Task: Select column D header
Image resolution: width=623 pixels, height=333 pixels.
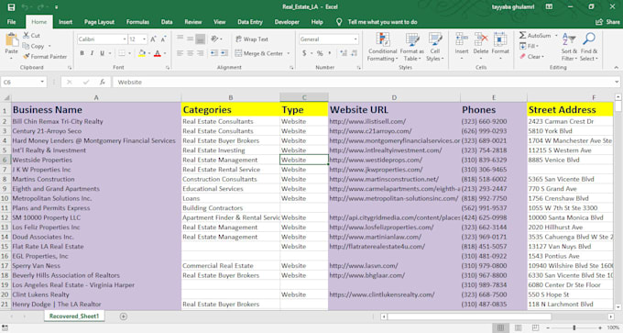Action: pyautogui.click(x=394, y=97)
